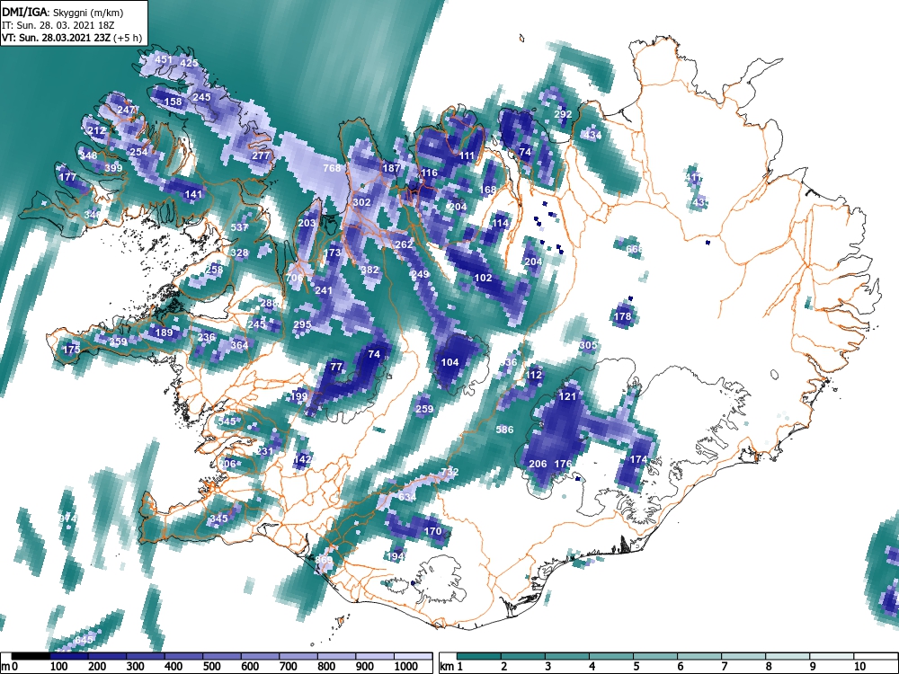Click the visibility value 141
The width and height of the screenshot is (899, 674).
pyautogui.click(x=194, y=194)
